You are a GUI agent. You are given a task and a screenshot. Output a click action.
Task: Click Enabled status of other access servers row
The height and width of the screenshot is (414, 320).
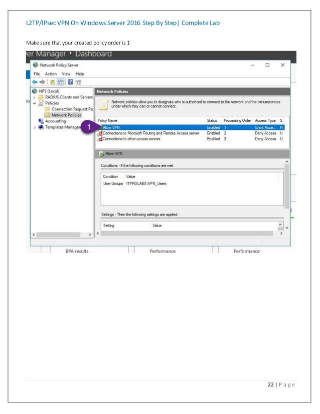[x=213, y=139]
